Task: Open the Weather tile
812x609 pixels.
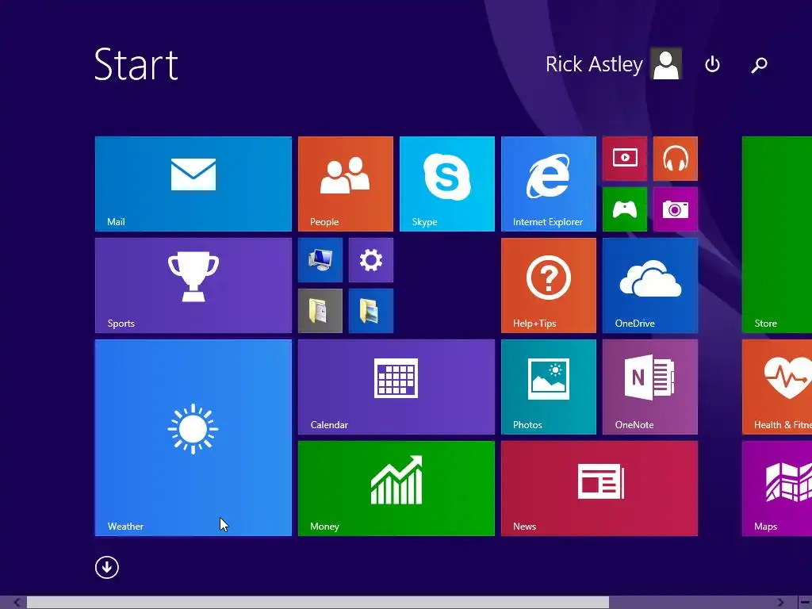Action: (x=193, y=438)
